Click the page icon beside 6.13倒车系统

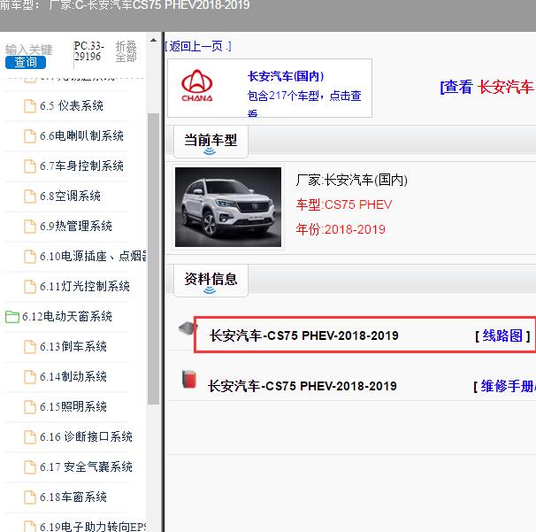[x=30, y=347]
